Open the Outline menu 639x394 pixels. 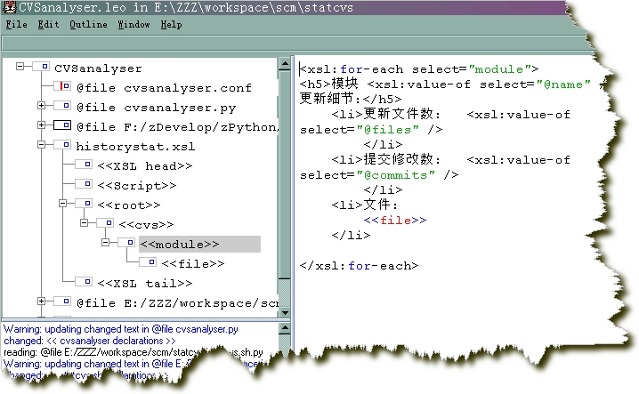click(88, 24)
